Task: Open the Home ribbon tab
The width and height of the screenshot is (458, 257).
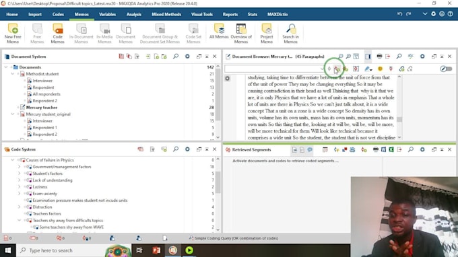Action: pos(12,14)
